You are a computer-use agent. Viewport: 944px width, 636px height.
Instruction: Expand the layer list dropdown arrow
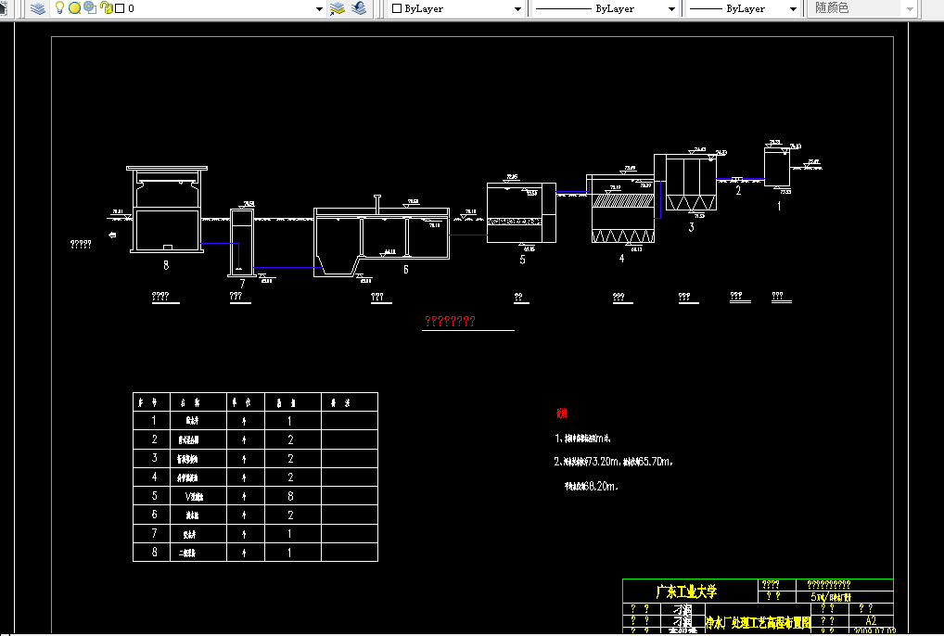(x=320, y=9)
